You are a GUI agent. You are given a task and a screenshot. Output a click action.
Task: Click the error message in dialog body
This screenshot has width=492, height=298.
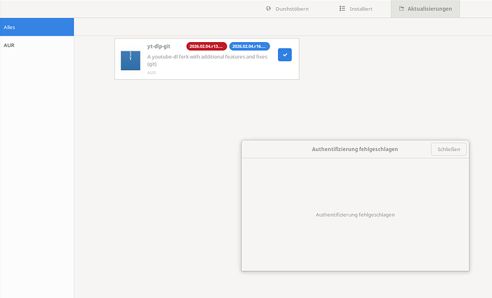(x=354, y=215)
